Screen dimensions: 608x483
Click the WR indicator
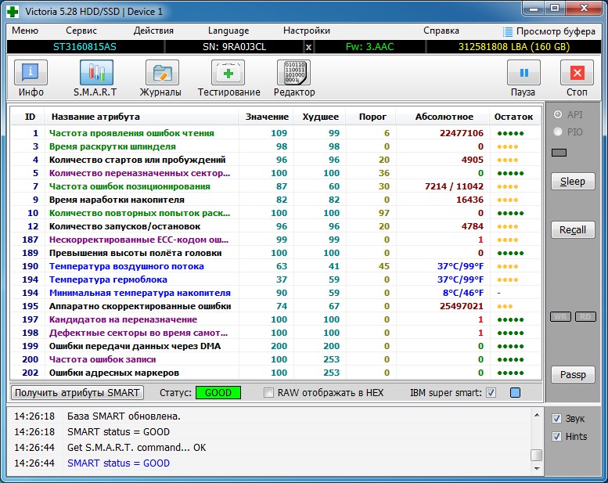(560, 316)
